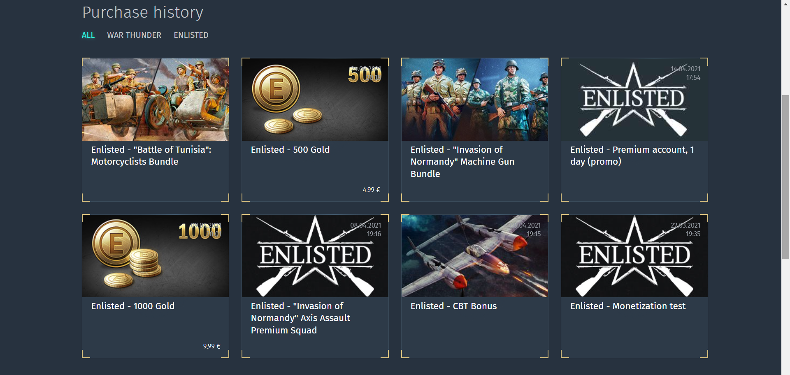Open Enlisted - 500 Gold title link

tap(290, 150)
